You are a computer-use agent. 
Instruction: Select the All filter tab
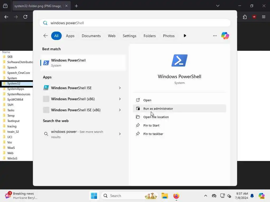pos(56,36)
